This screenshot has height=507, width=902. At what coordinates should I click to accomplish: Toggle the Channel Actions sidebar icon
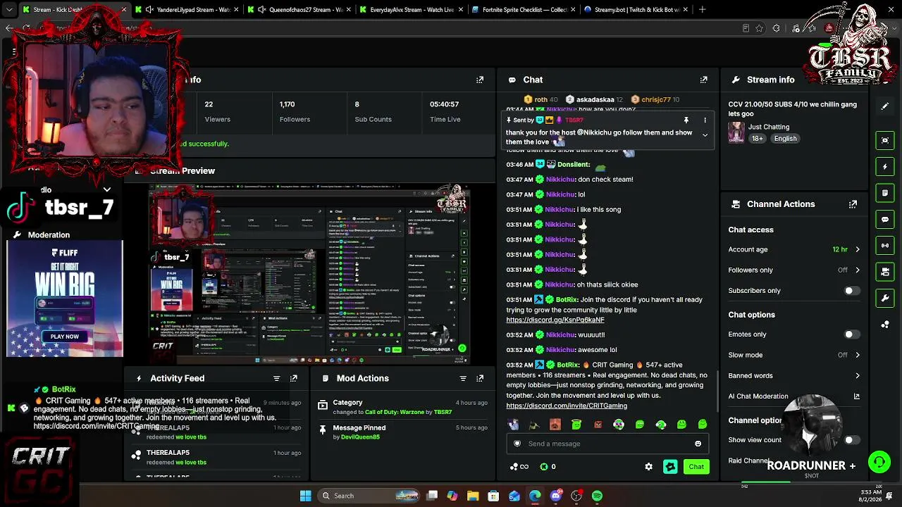[x=885, y=271]
